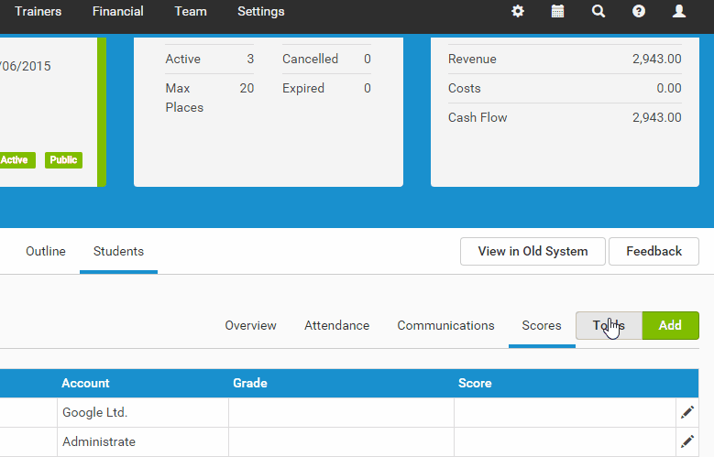Switch to the Overview sub-tab

point(250,325)
